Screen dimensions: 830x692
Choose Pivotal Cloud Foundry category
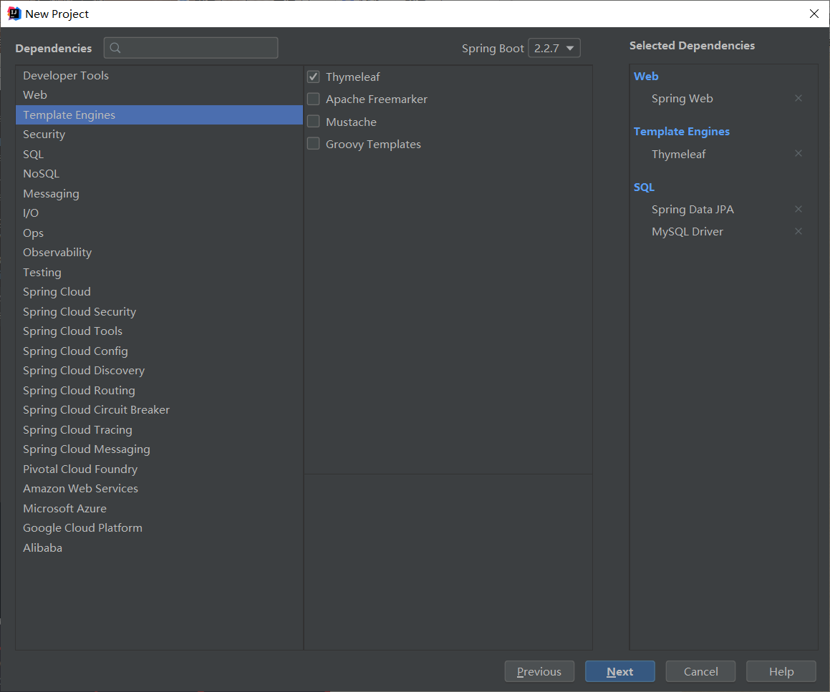pyautogui.click(x=159, y=469)
